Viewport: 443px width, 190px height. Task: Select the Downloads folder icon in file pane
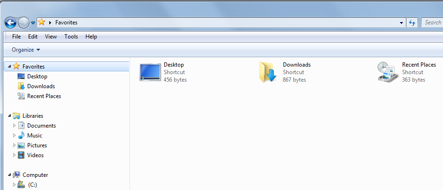coord(268,72)
